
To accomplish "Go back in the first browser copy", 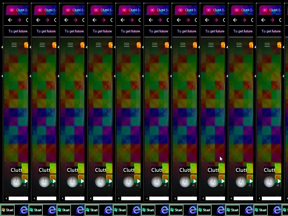I will [10, 20].
